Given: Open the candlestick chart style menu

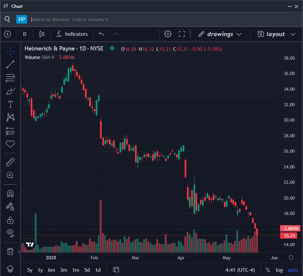Looking at the screenshot, I should tap(42, 34).
